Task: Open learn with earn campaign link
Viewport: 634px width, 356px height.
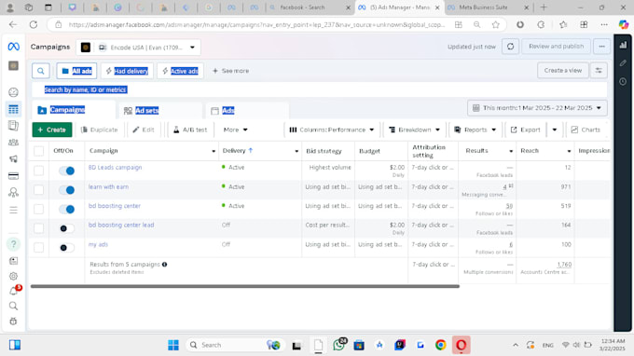Action: (108, 186)
